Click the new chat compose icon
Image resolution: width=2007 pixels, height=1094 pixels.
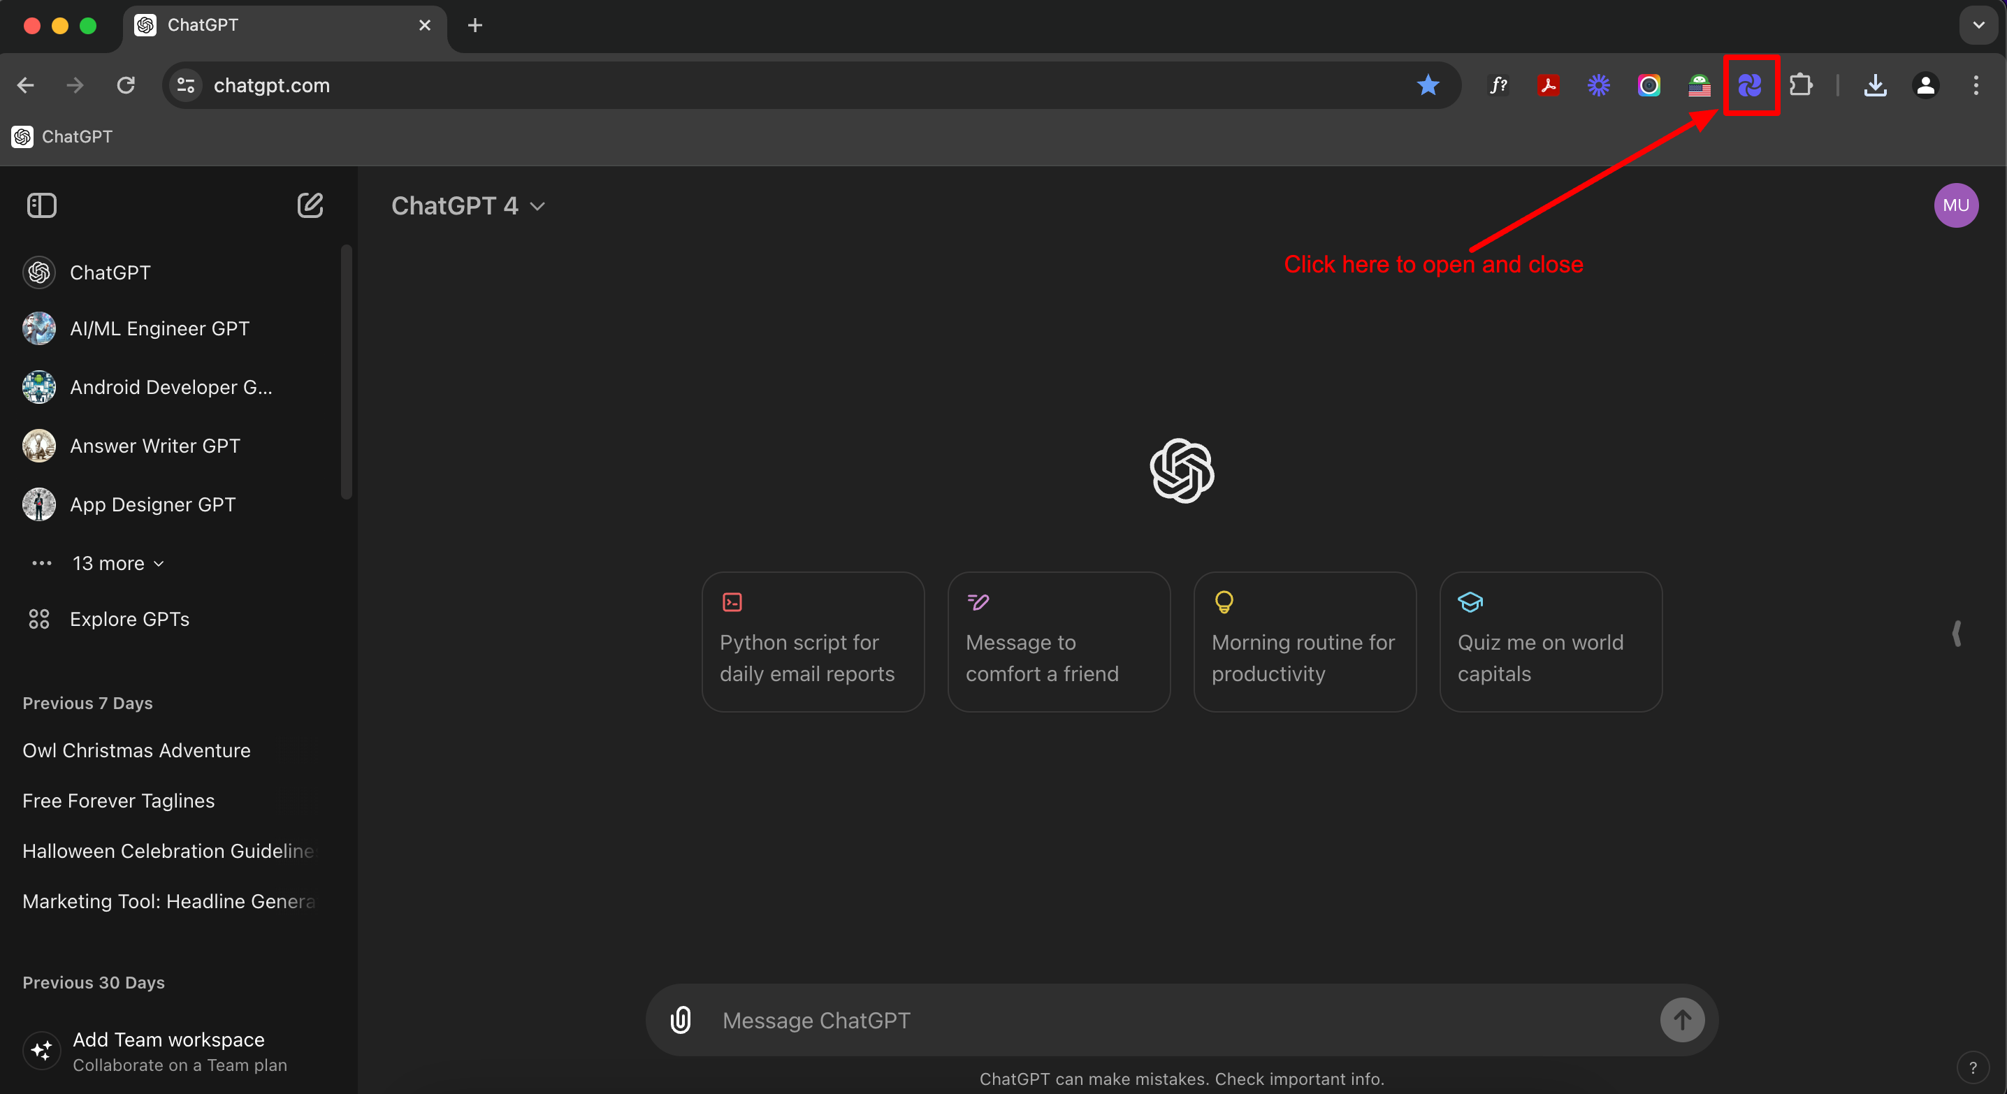coord(310,205)
